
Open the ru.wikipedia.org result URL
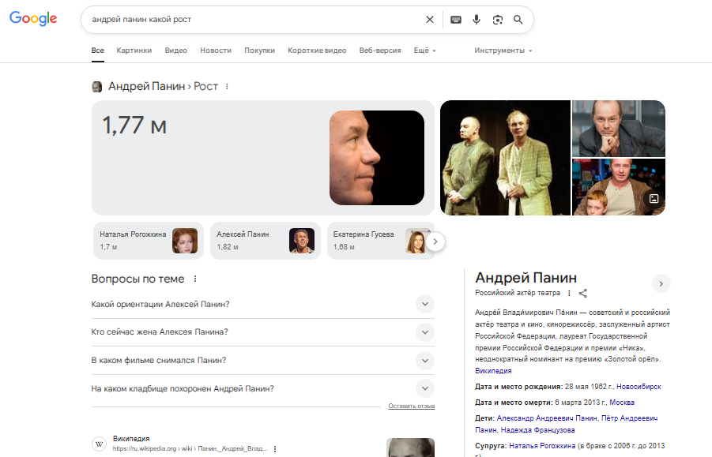pos(190,448)
